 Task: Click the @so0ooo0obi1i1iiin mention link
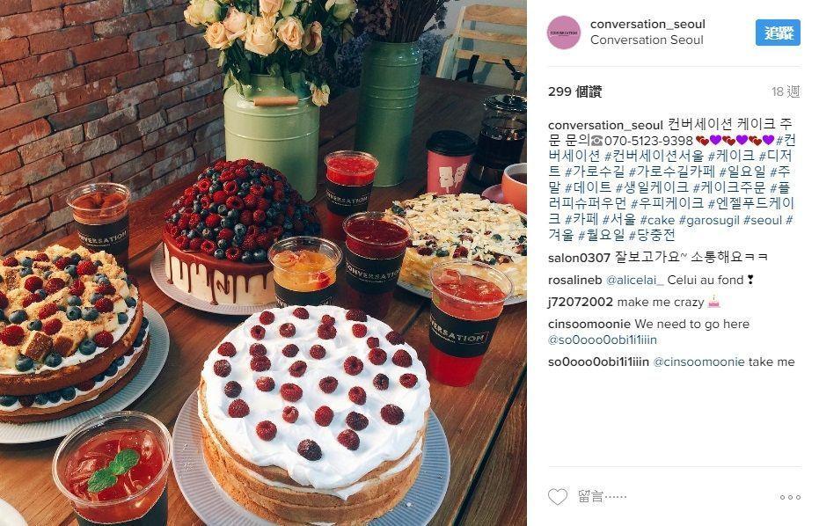[x=603, y=340]
